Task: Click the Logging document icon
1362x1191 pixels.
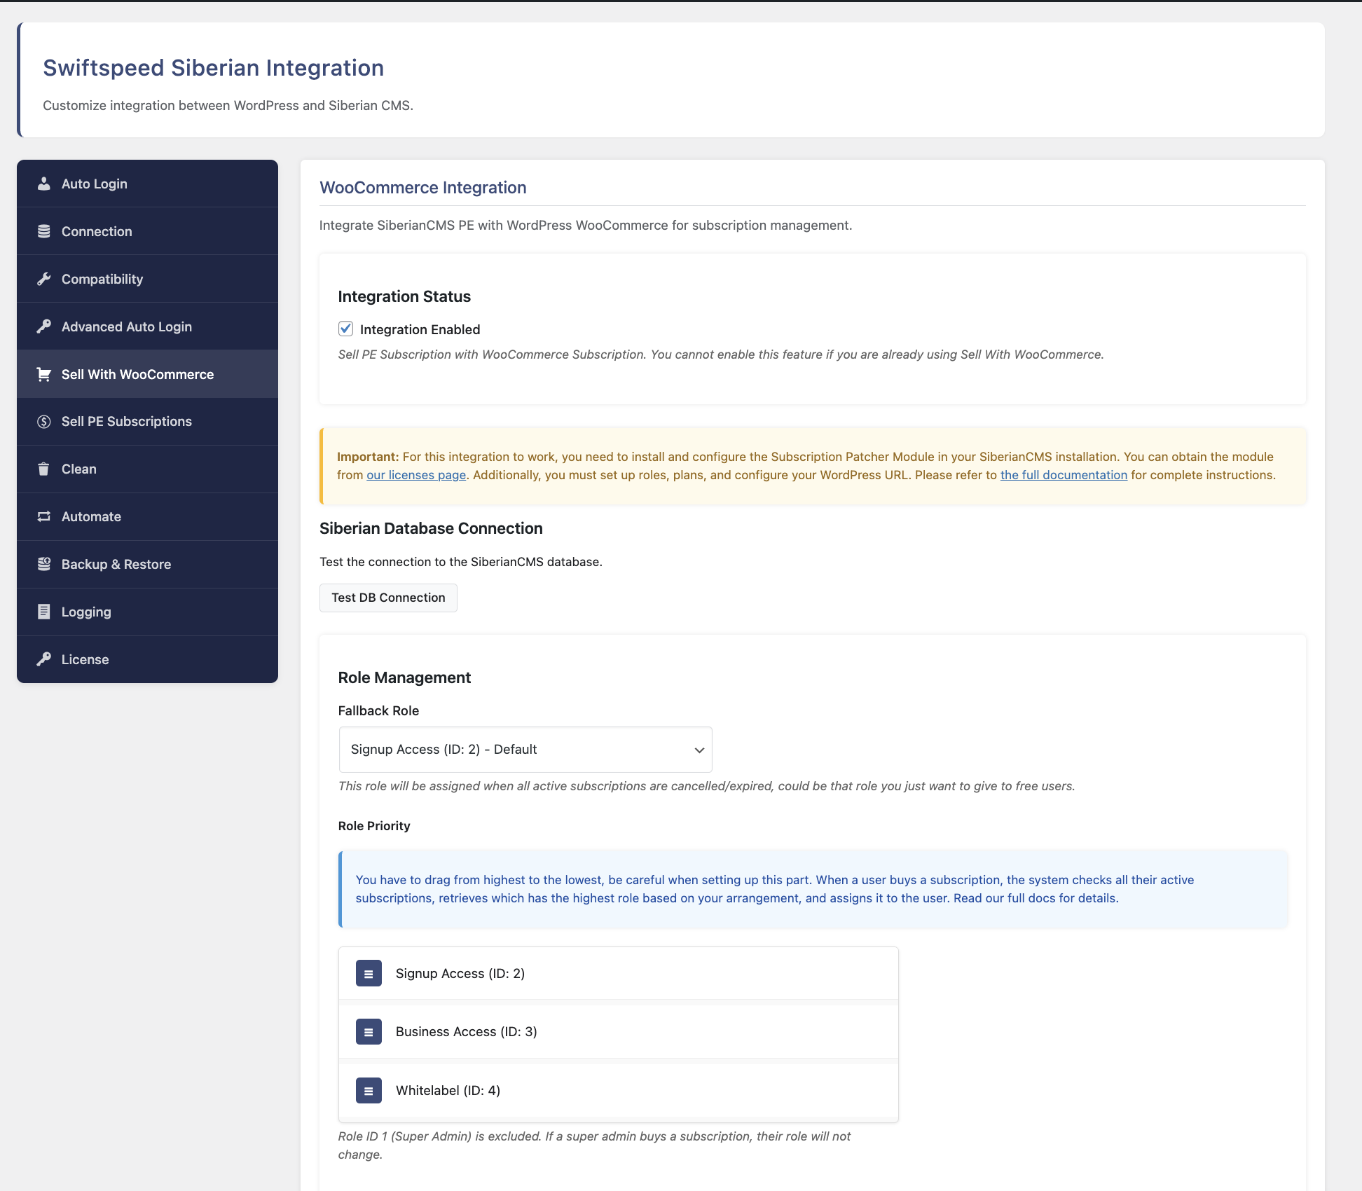Action: [x=43, y=612]
